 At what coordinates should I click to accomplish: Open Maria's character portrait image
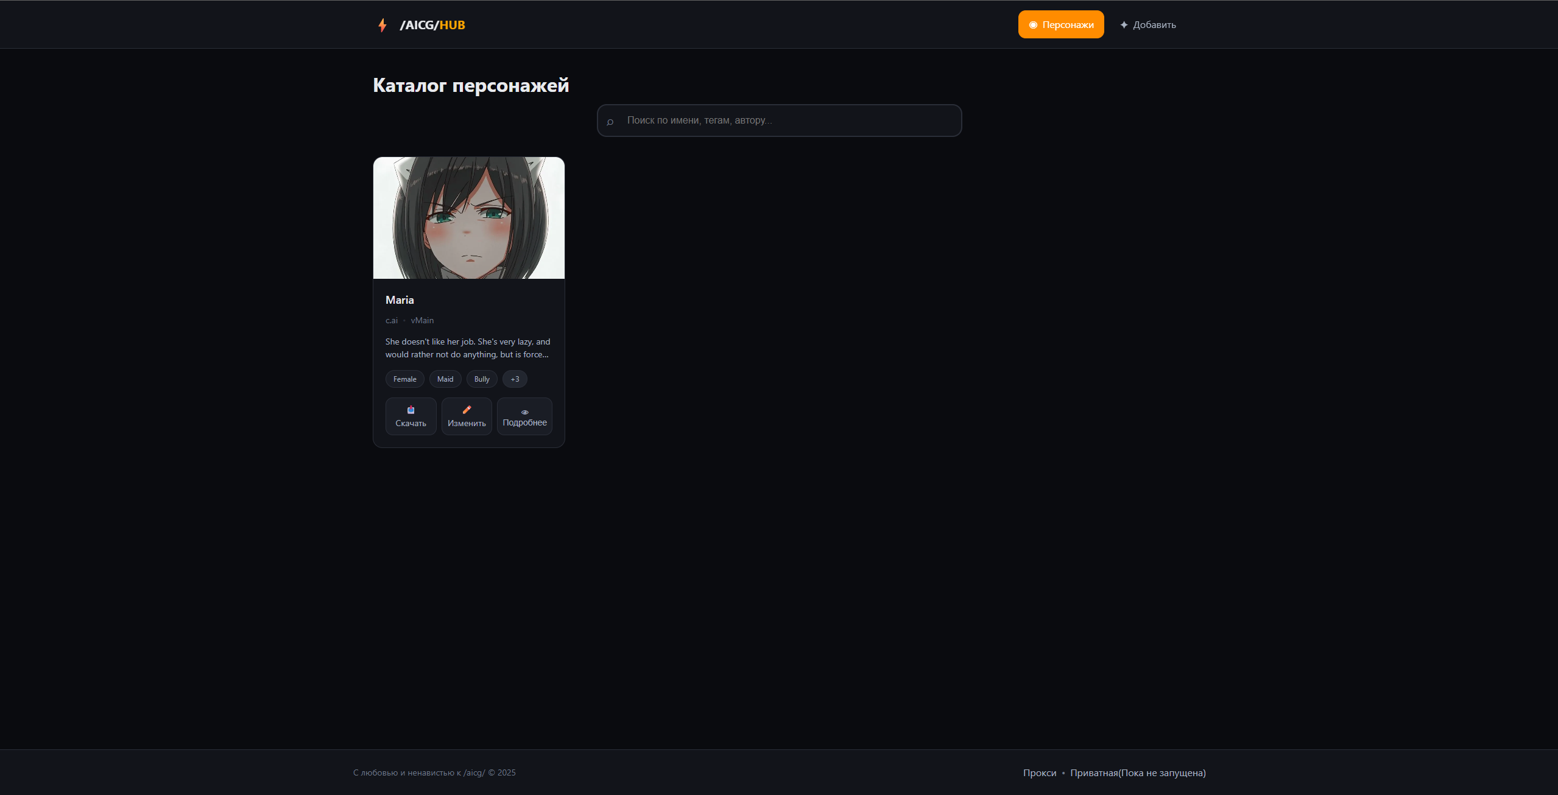tap(468, 218)
